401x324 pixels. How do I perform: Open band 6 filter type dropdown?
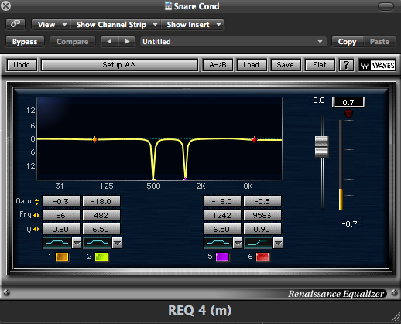click(x=278, y=243)
